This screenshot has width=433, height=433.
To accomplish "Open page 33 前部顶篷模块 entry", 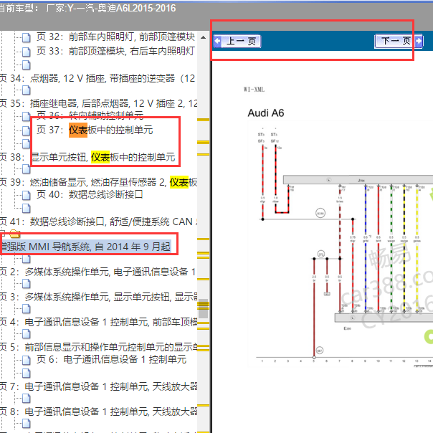I will pos(115,51).
